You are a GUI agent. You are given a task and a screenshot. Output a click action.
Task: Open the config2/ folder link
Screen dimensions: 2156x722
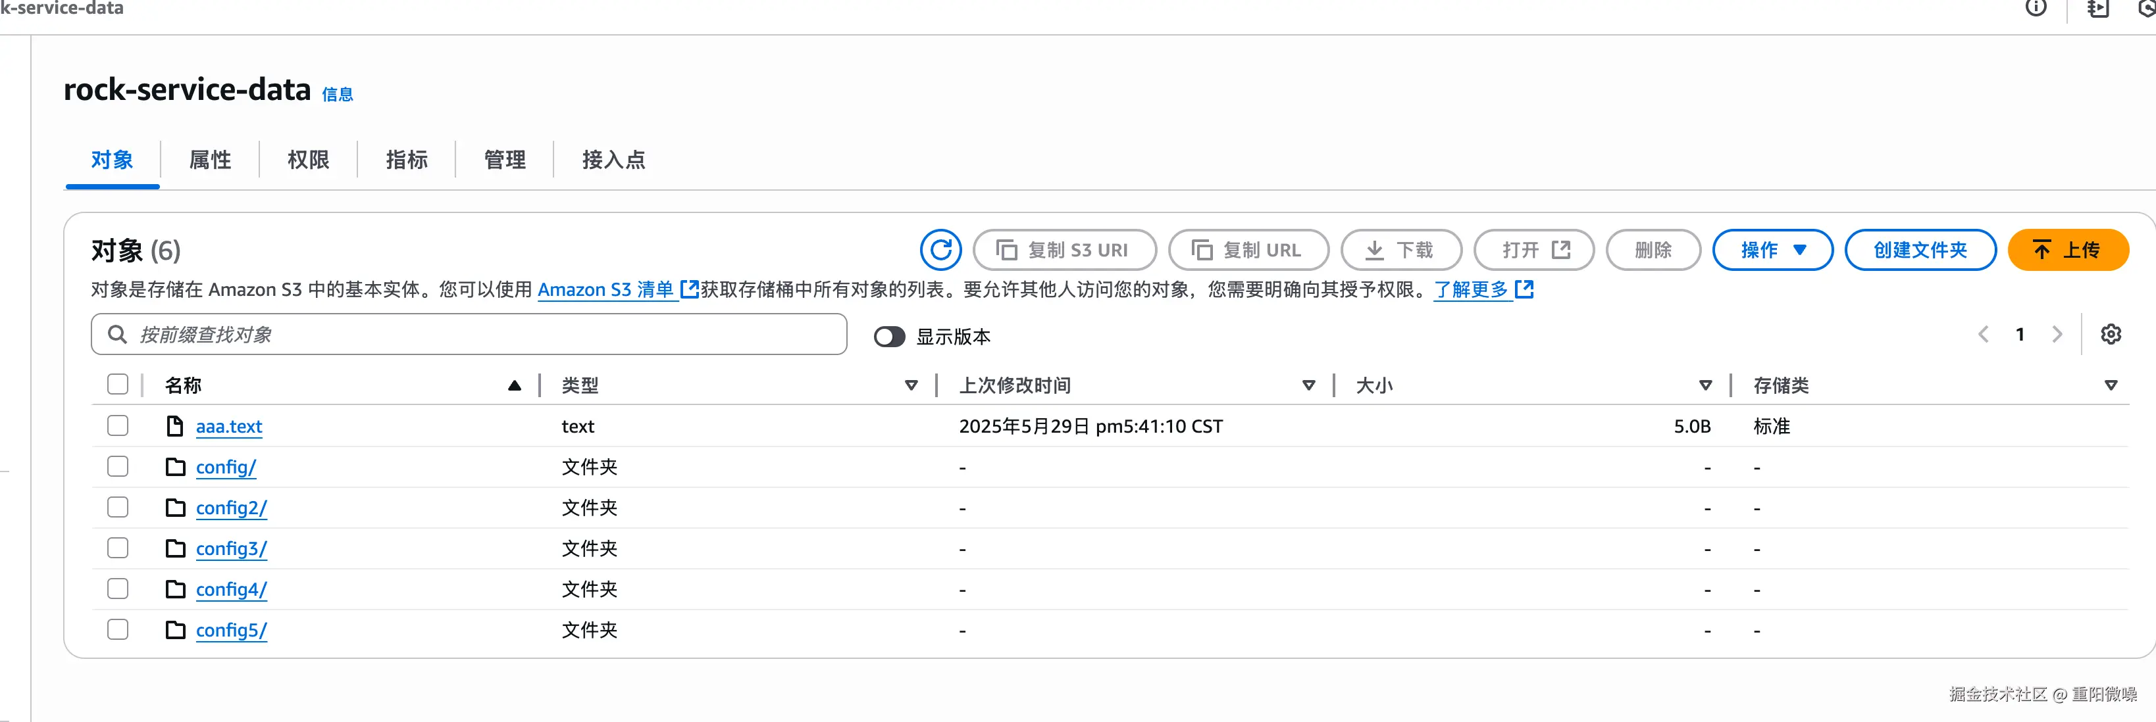231,509
